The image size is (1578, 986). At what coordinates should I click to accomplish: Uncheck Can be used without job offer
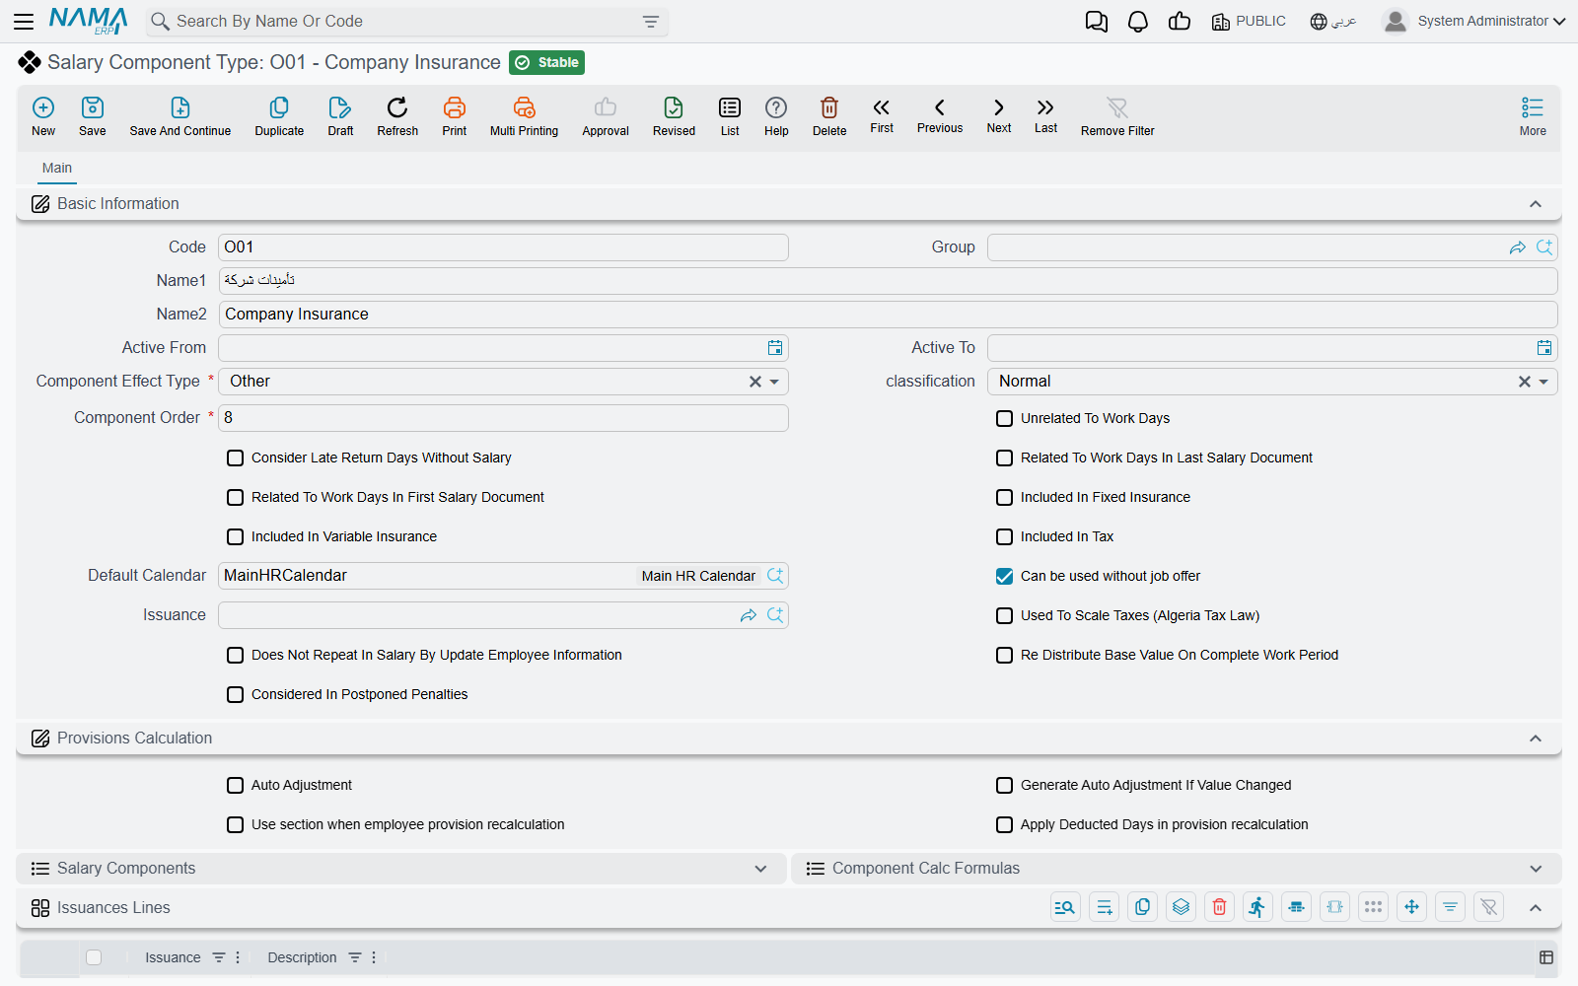point(1005,577)
